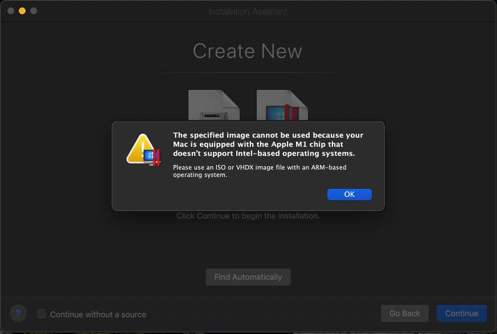Click the Find Automatically button
This screenshot has width=497, height=334.
[248, 277]
